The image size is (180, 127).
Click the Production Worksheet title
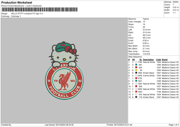click(16, 2)
